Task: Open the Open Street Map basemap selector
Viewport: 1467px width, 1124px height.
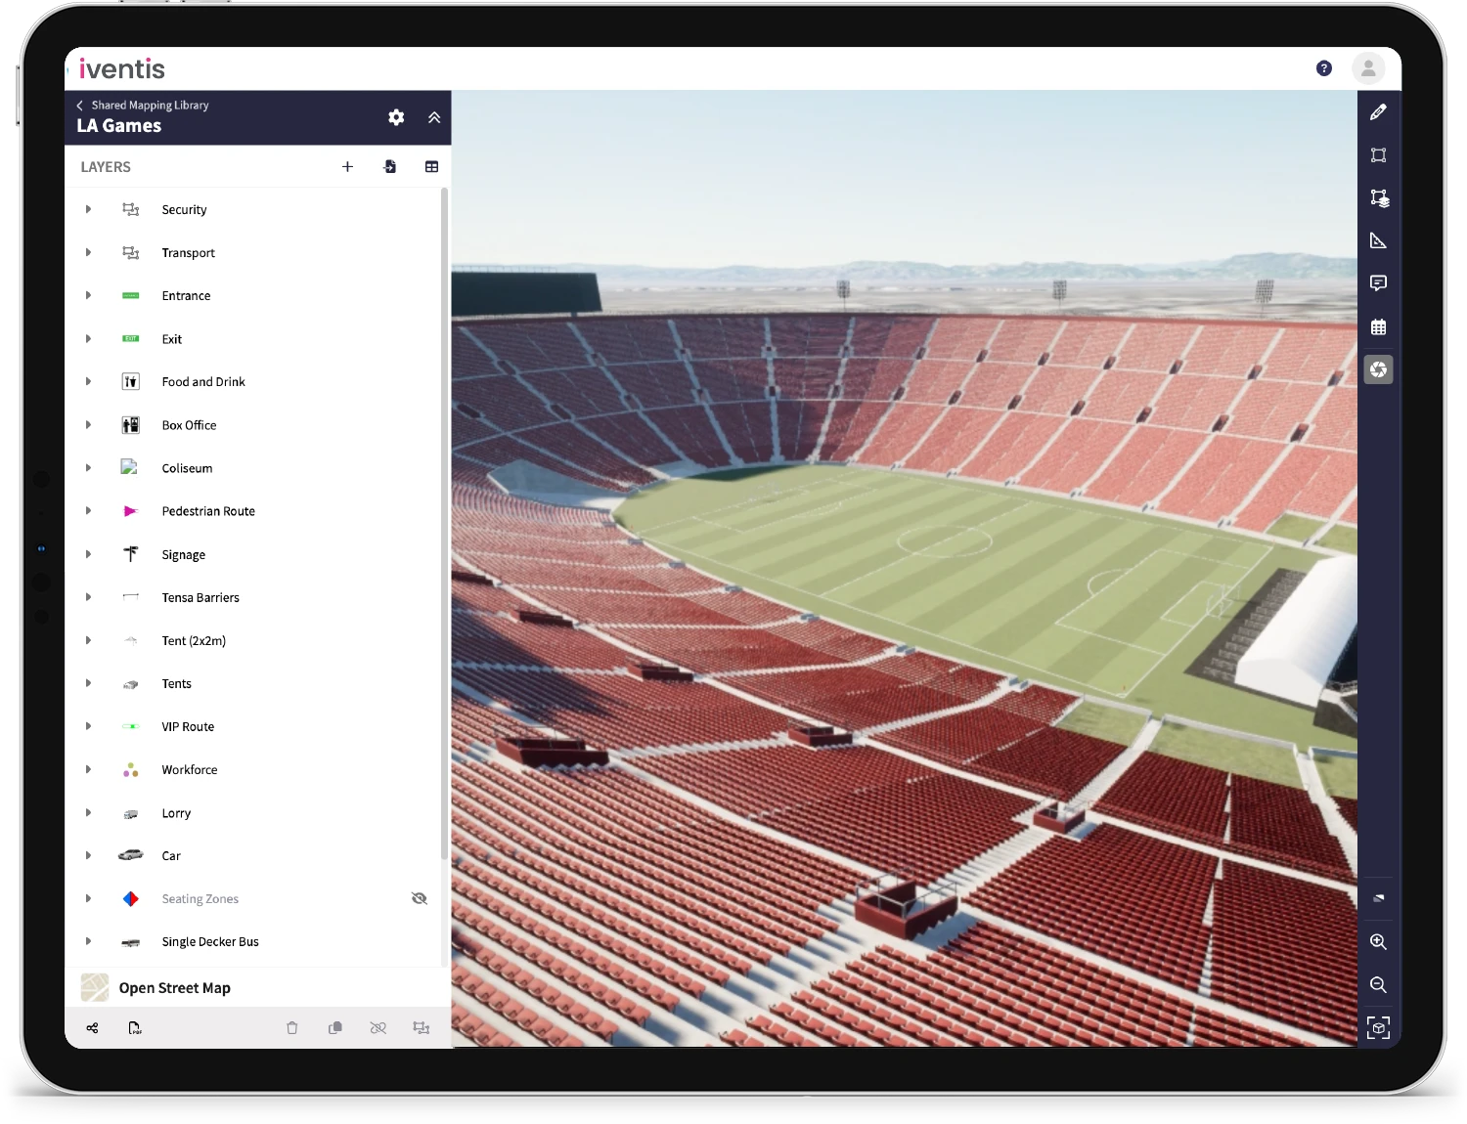Action: pyautogui.click(x=174, y=988)
